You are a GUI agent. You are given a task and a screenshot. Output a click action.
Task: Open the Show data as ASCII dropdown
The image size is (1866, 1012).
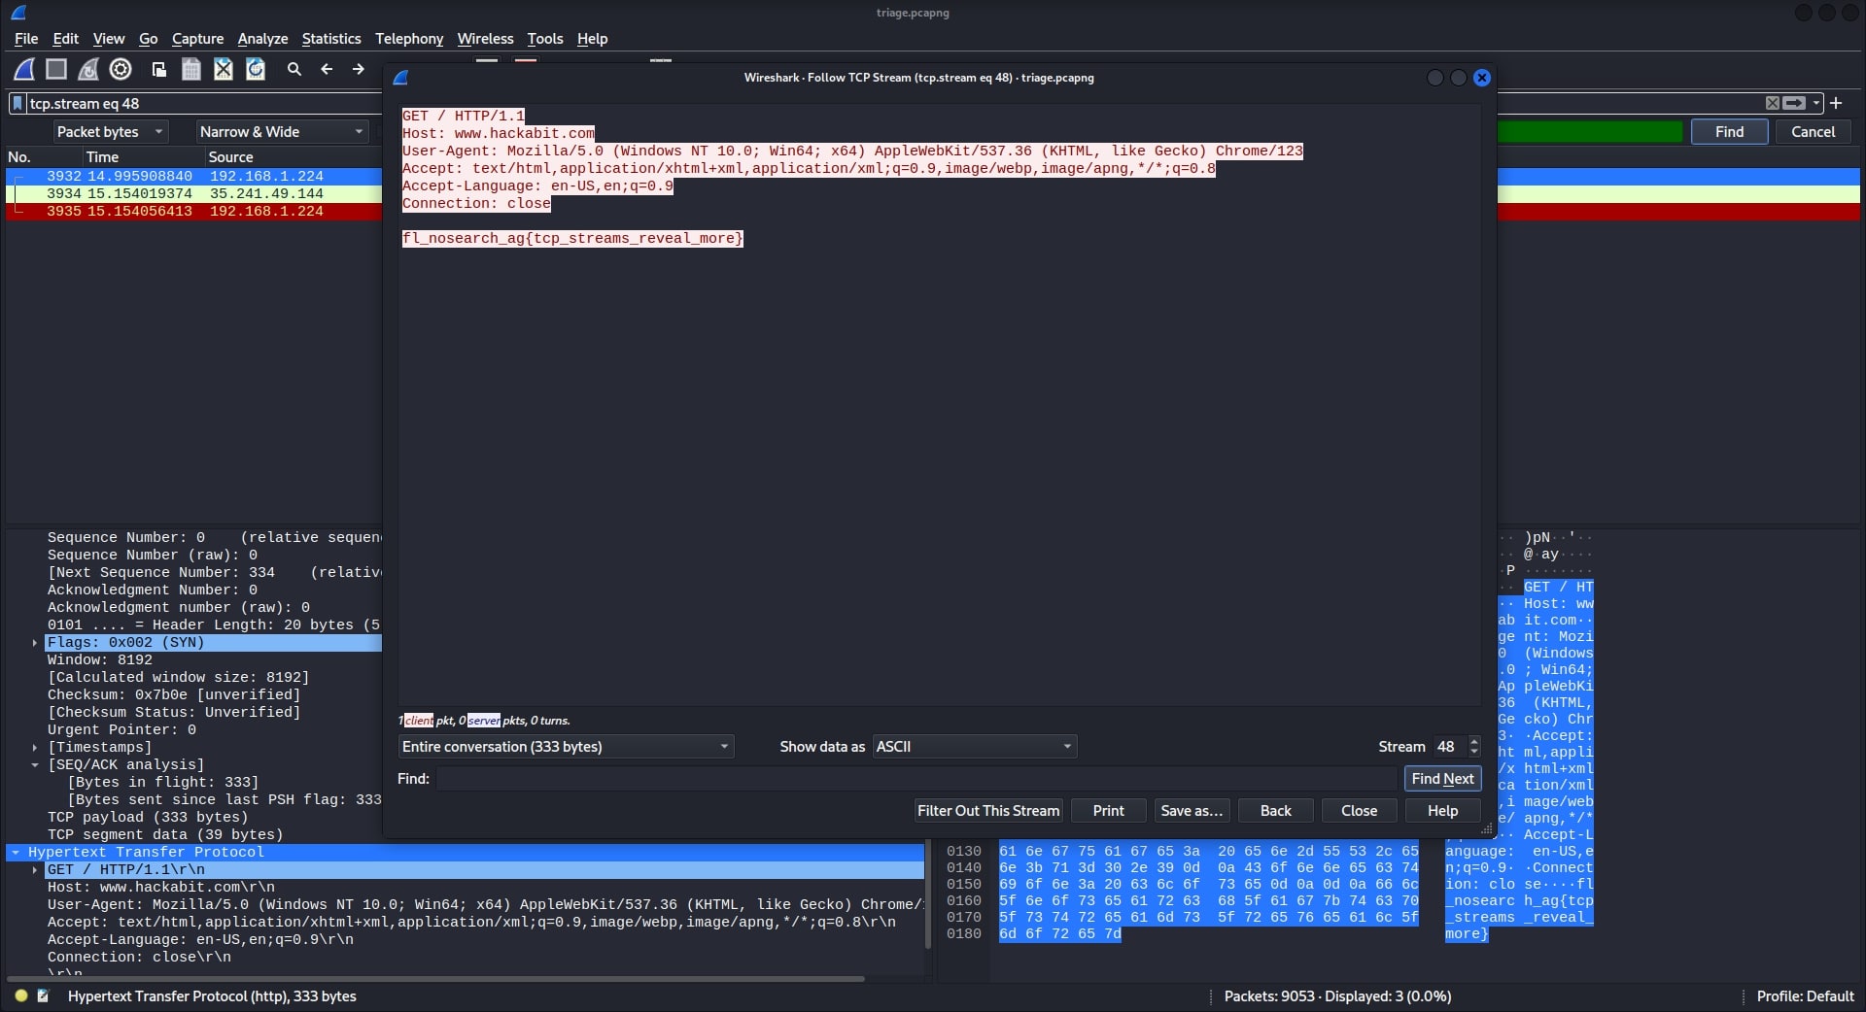pos(974,747)
